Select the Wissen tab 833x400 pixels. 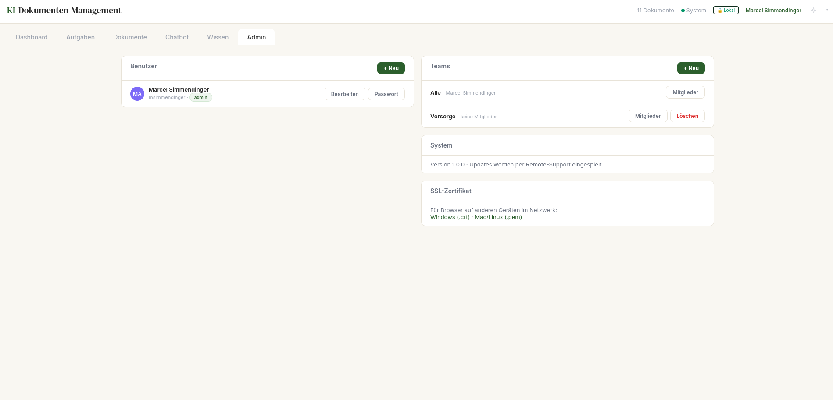point(218,37)
